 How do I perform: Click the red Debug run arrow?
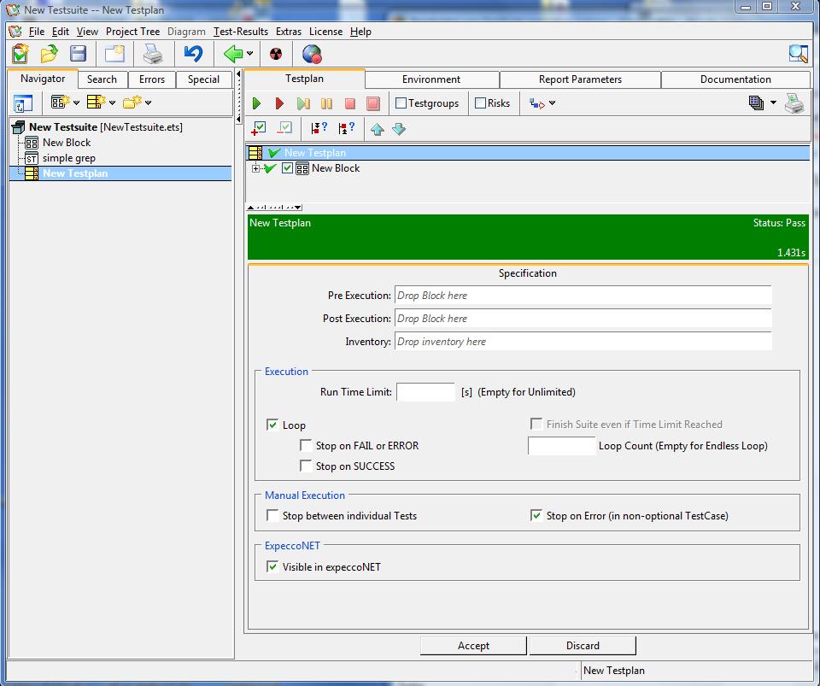pyautogui.click(x=279, y=103)
